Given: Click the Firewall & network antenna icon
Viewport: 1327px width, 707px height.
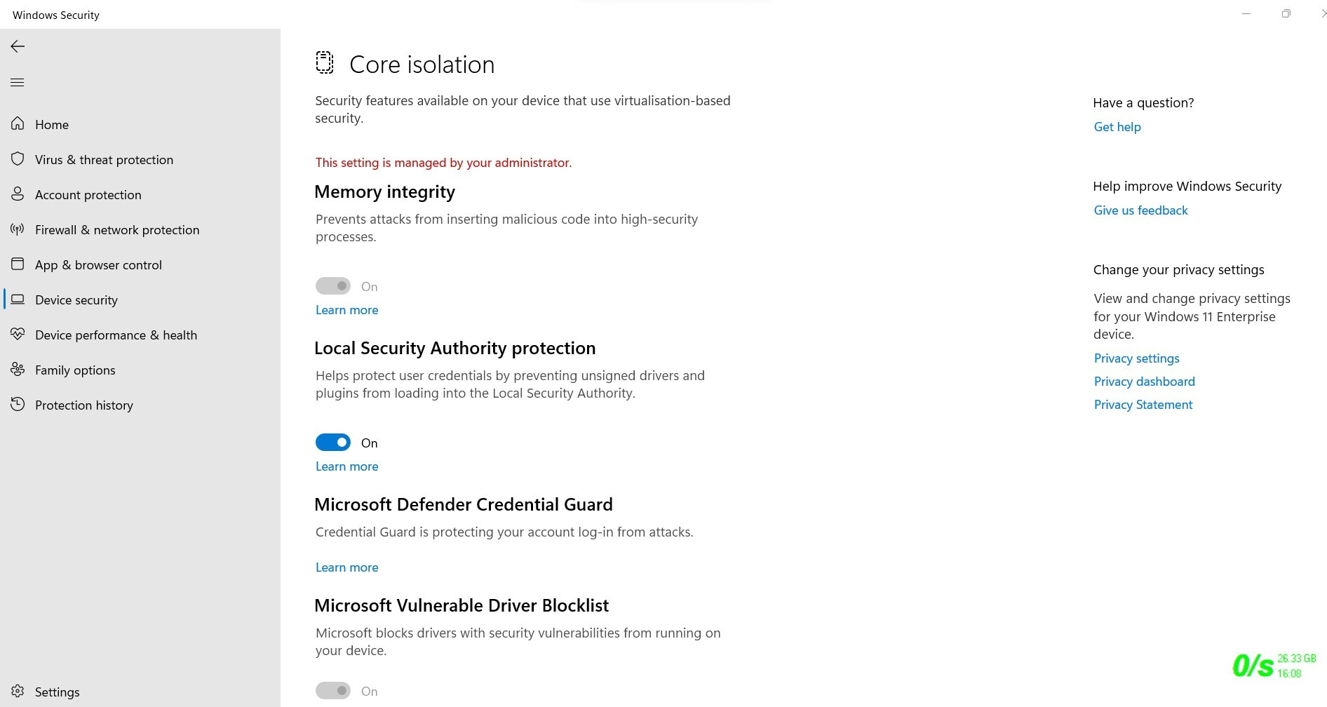Looking at the screenshot, I should 18,229.
